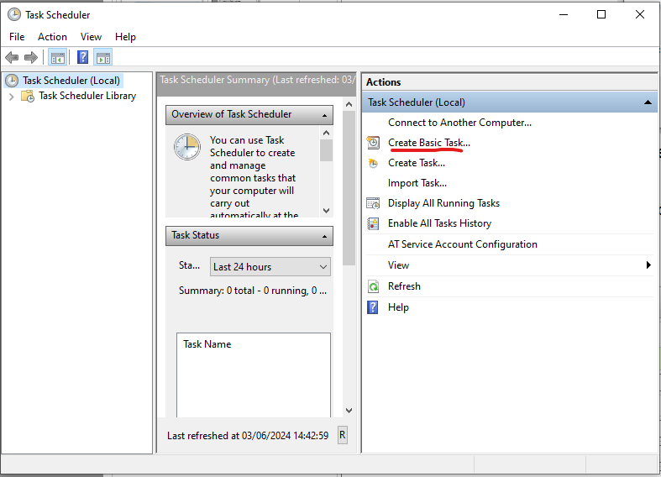Click Display All Running Tasks action
The image size is (661, 477).
pyautogui.click(x=443, y=203)
